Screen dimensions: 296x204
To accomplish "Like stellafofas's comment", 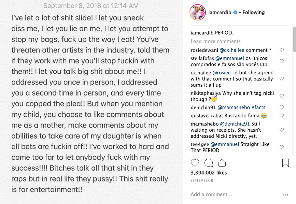I will coord(282,61).
